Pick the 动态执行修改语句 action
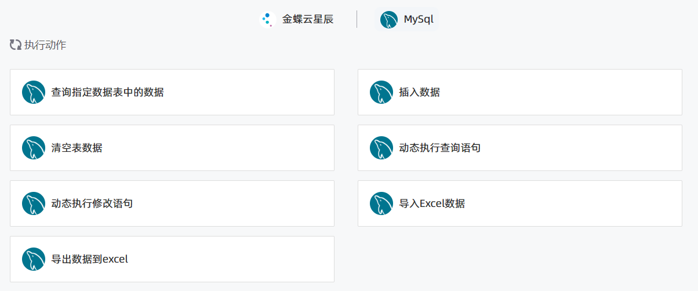 point(172,203)
